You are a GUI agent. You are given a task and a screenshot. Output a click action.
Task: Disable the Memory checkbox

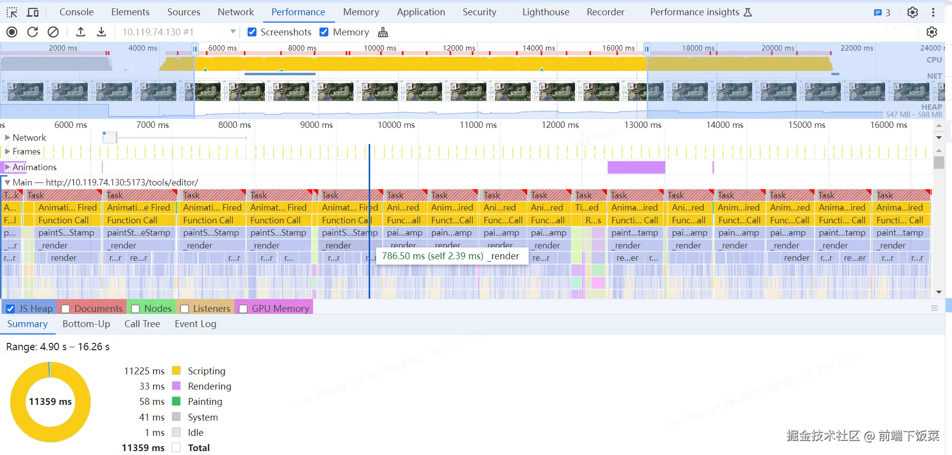point(324,32)
